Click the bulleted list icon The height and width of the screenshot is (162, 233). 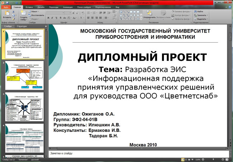(x=89, y=13)
